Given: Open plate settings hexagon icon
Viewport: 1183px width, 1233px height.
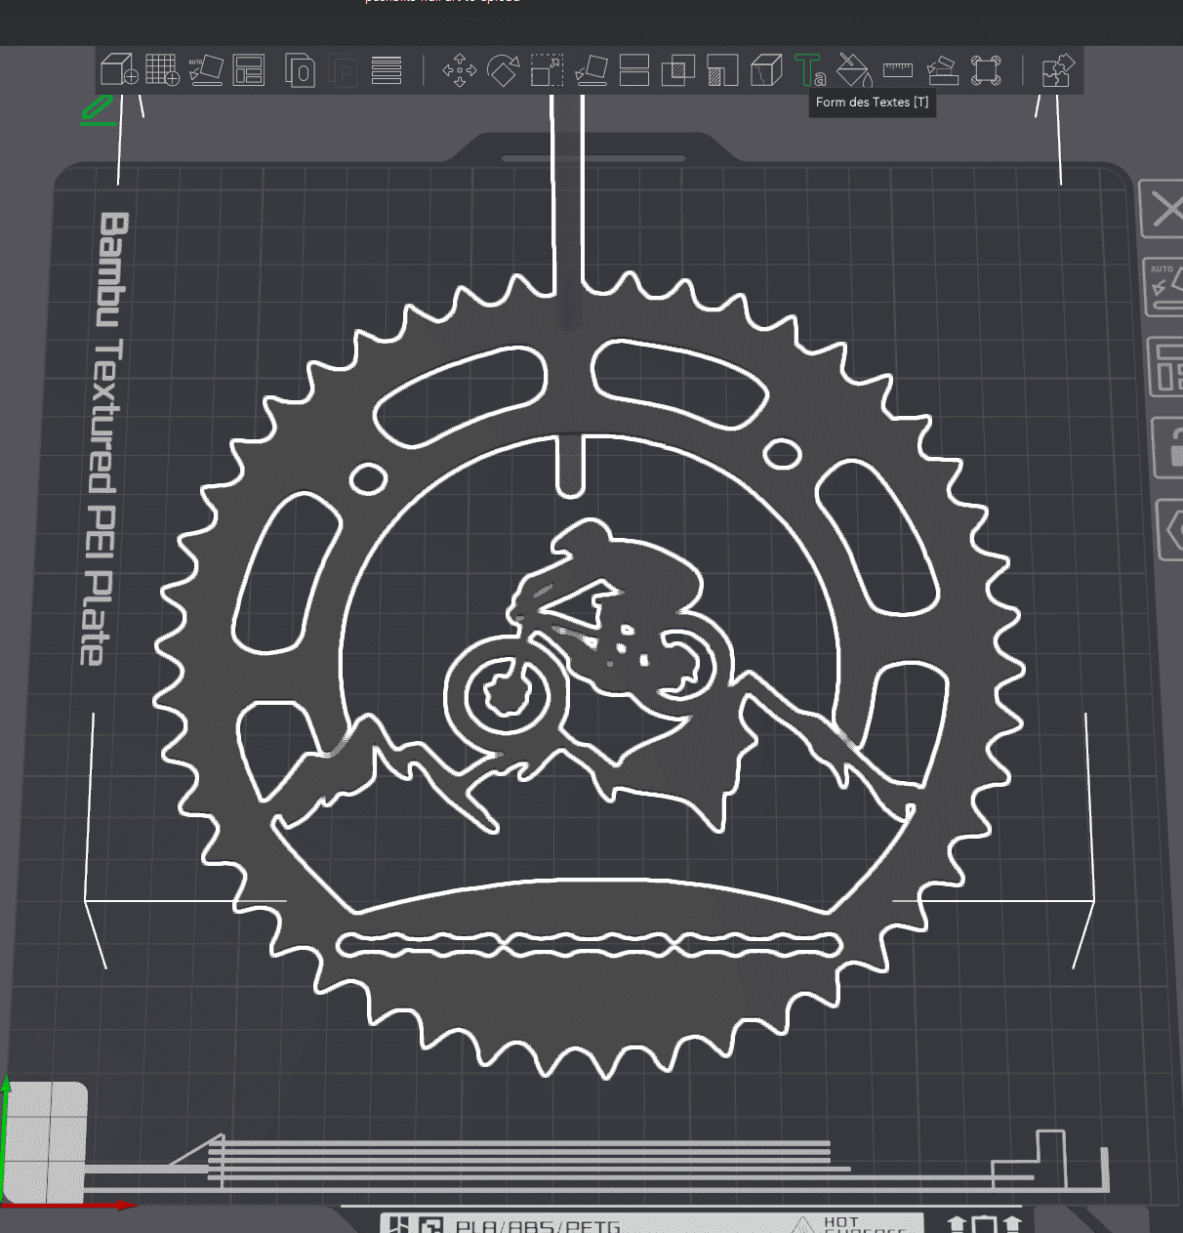Looking at the screenshot, I should (x=1171, y=530).
